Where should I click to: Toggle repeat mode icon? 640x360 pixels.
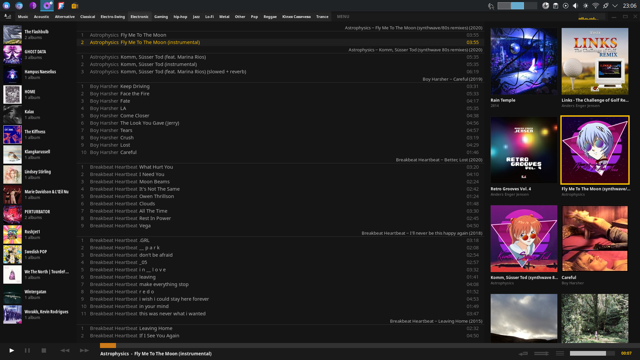click(x=523, y=353)
